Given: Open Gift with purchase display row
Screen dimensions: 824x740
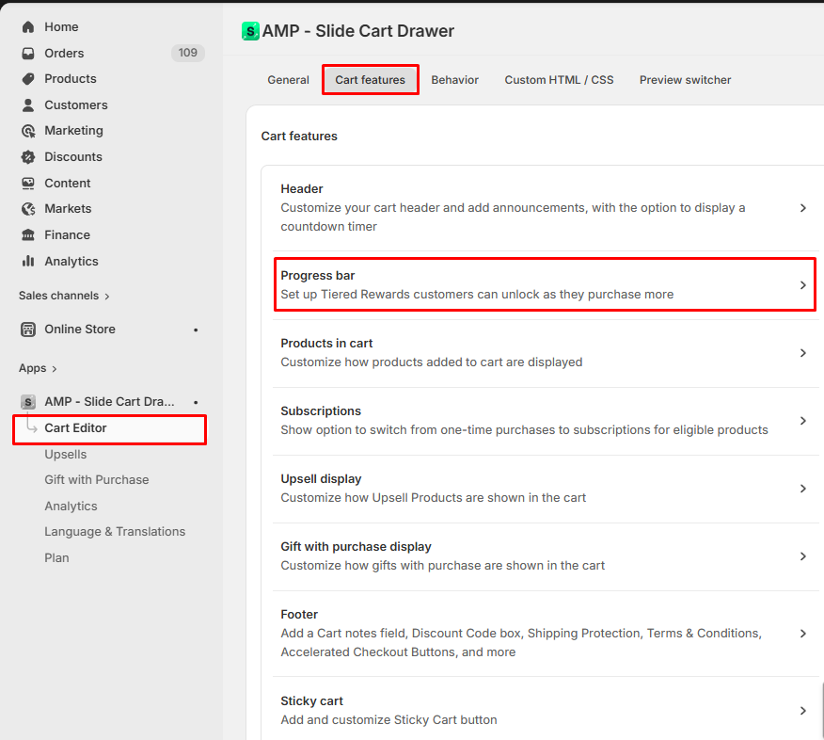Looking at the screenshot, I should tap(546, 556).
